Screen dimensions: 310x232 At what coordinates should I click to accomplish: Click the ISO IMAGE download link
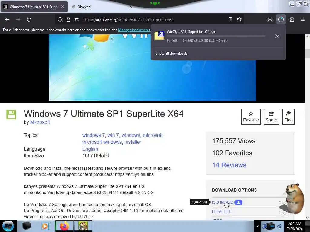[x=223, y=202]
